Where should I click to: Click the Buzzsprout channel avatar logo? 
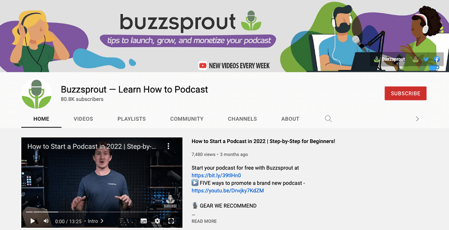pyautogui.click(x=36, y=94)
